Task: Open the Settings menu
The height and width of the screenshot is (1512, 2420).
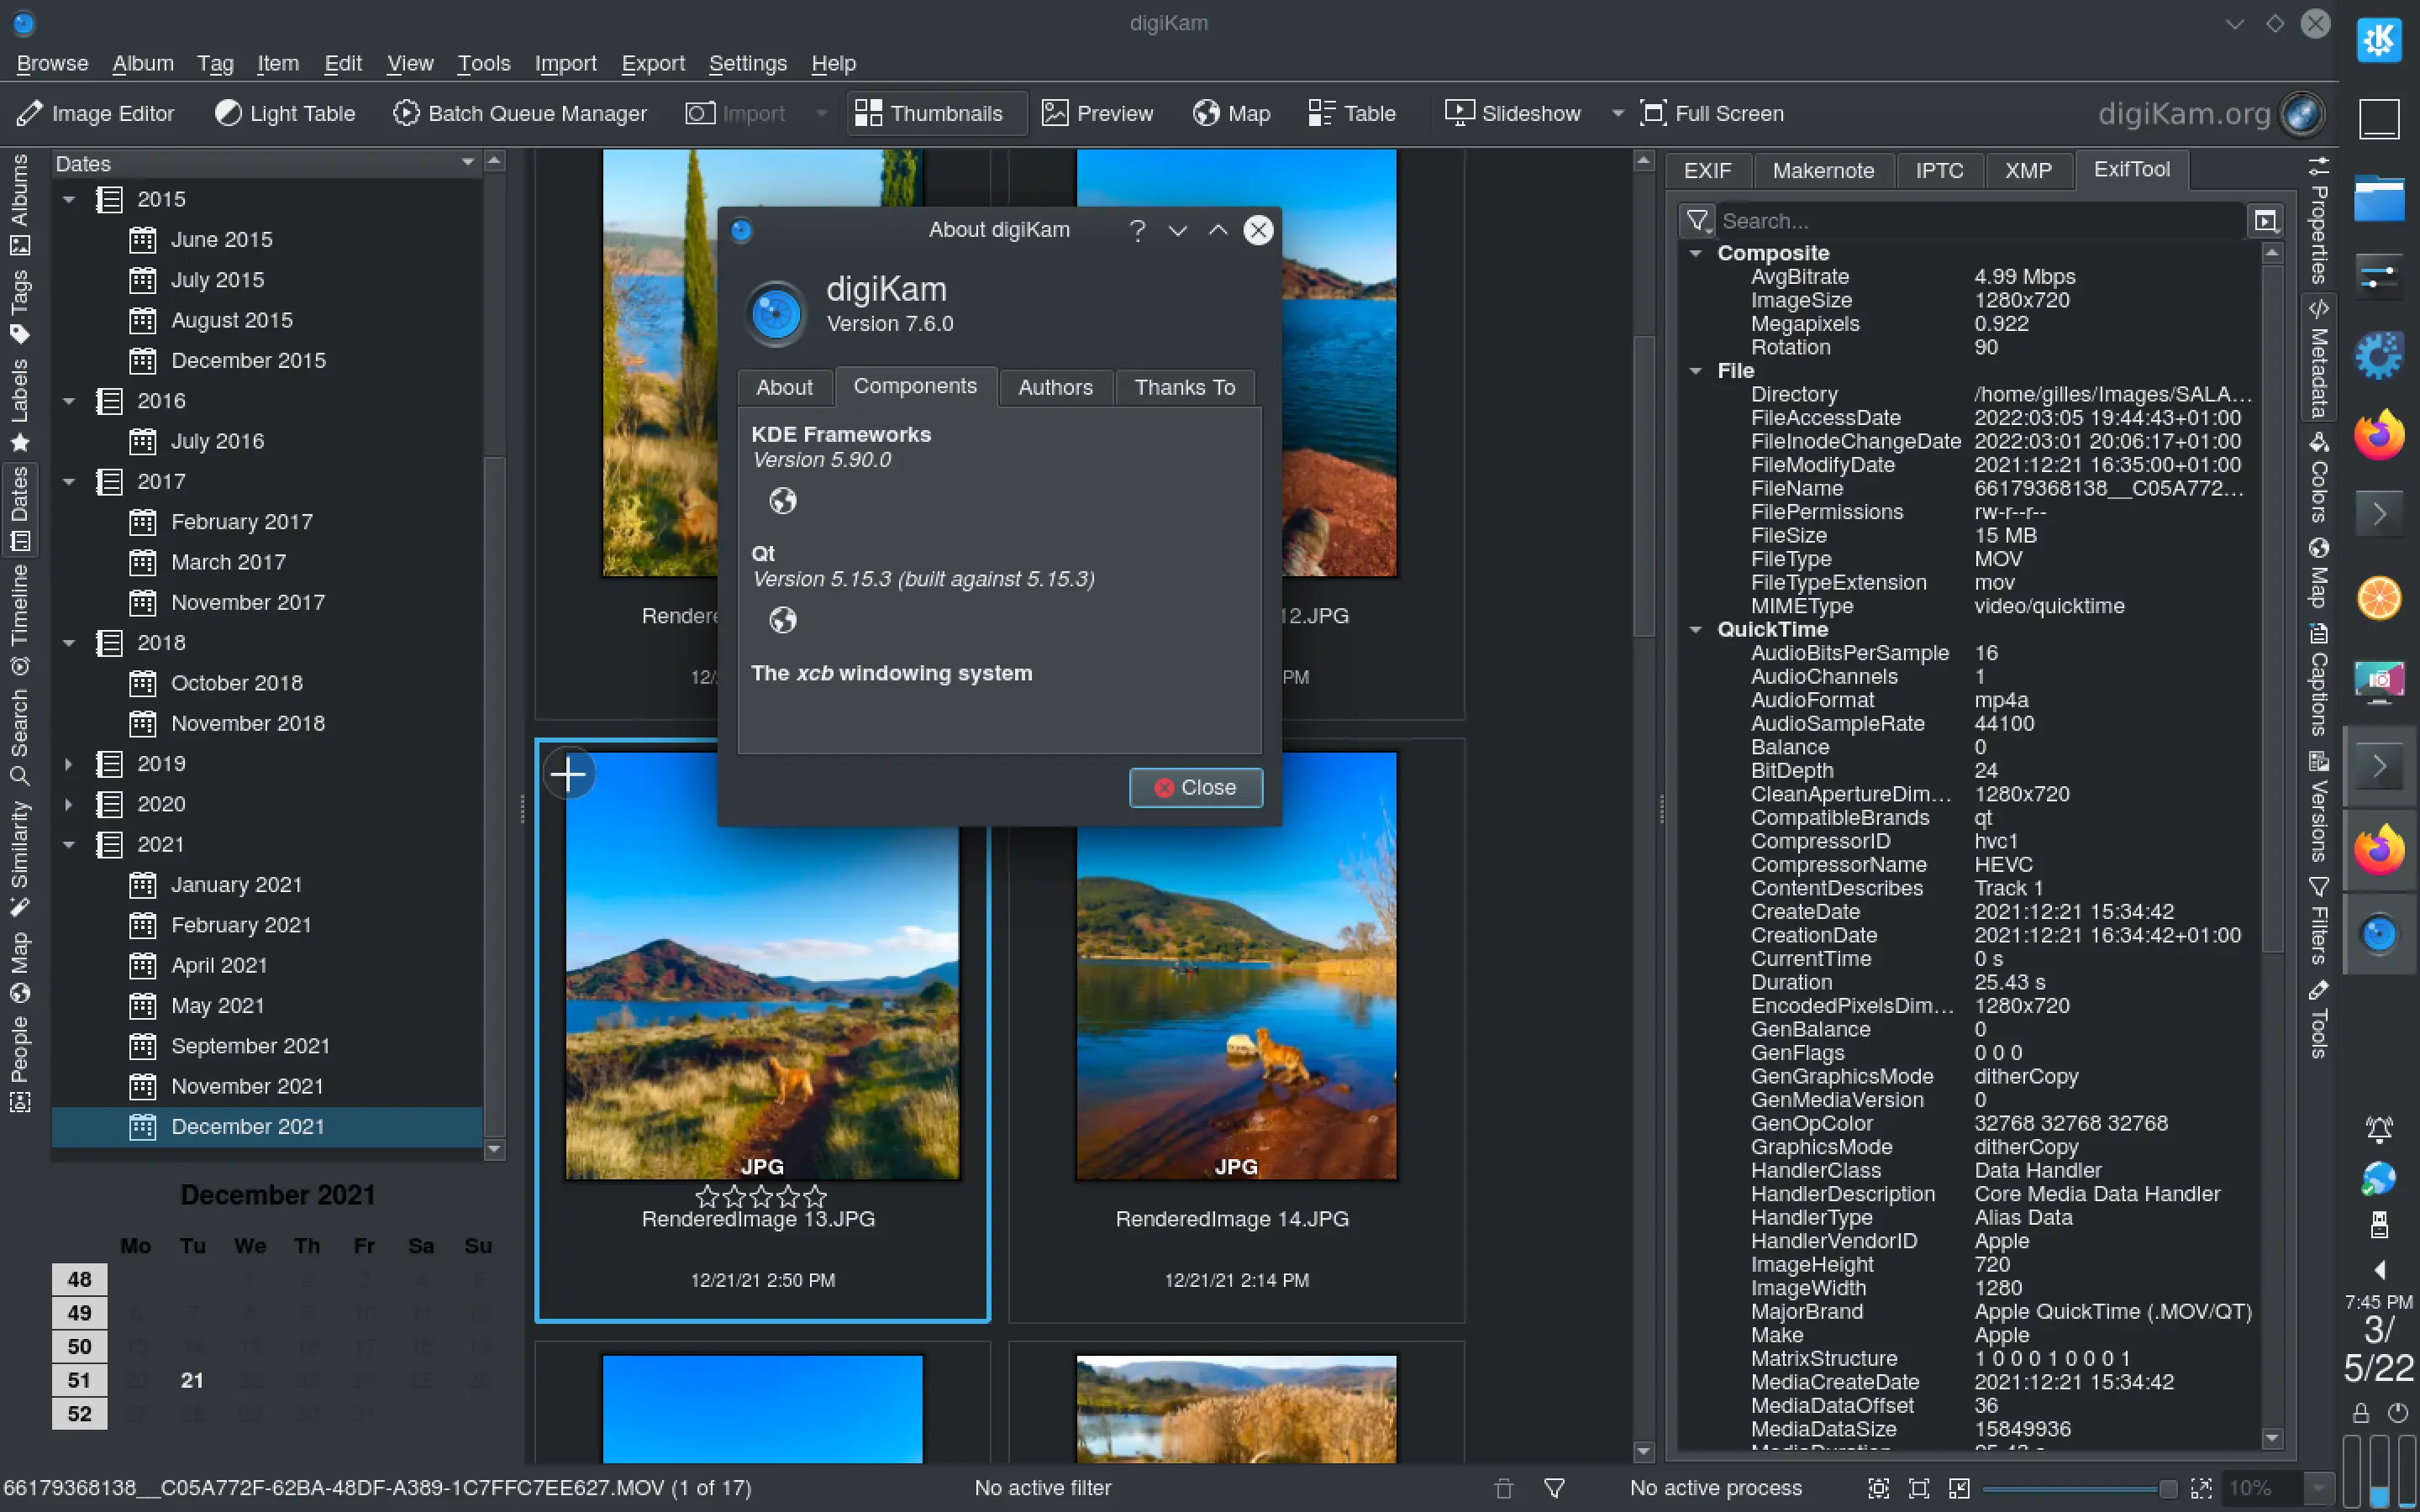Action: tap(747, 63)
